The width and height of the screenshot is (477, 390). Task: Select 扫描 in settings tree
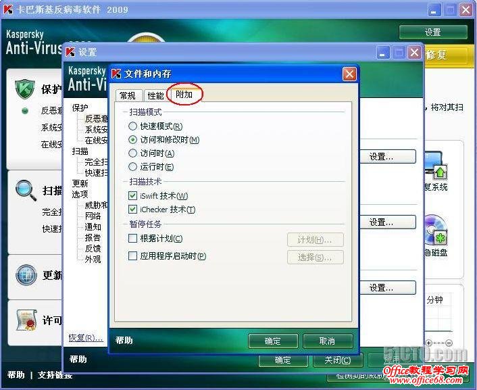80,151
